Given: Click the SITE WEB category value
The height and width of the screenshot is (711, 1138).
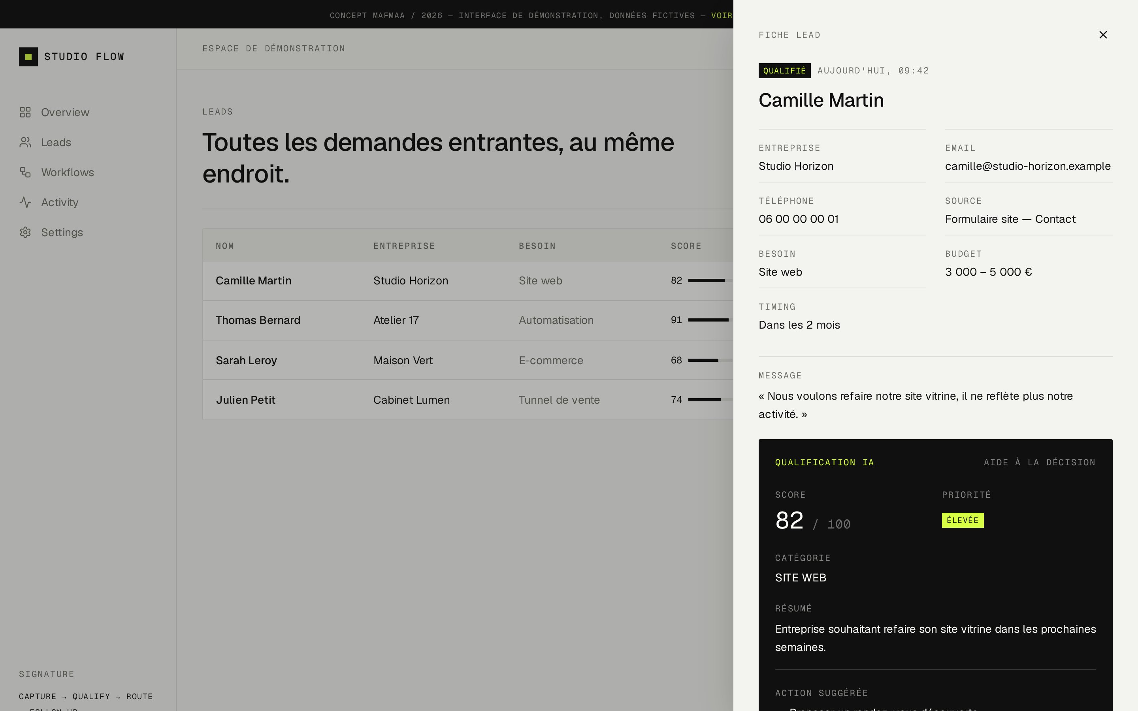Looking at the screenshot, I should coord(801,577).
